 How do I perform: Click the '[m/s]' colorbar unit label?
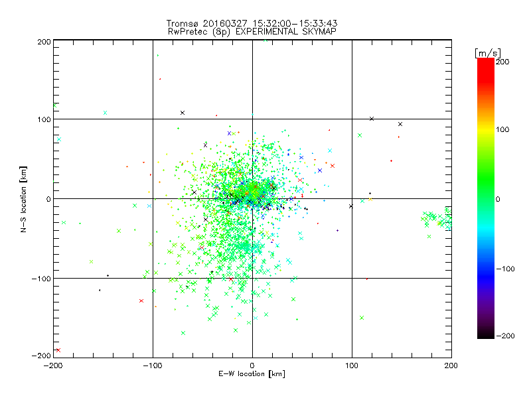tap(488, 53)
